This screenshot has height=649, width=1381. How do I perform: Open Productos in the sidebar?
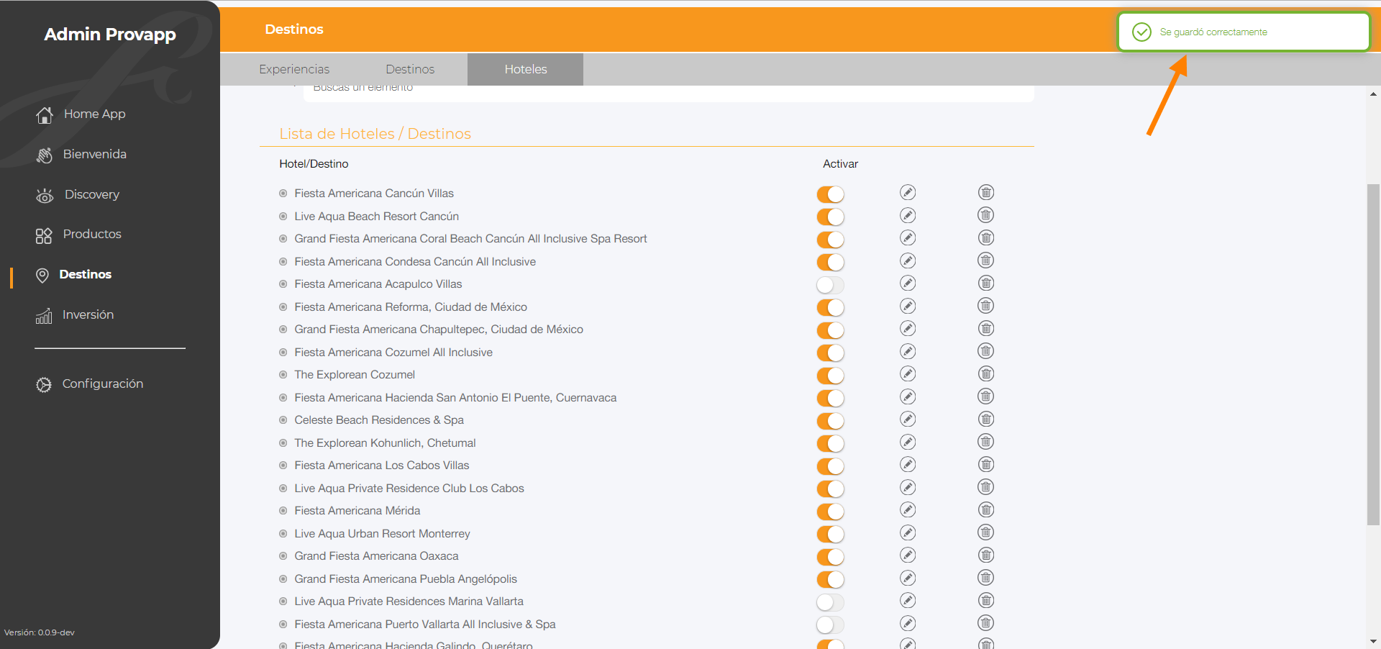coord(78,235)
